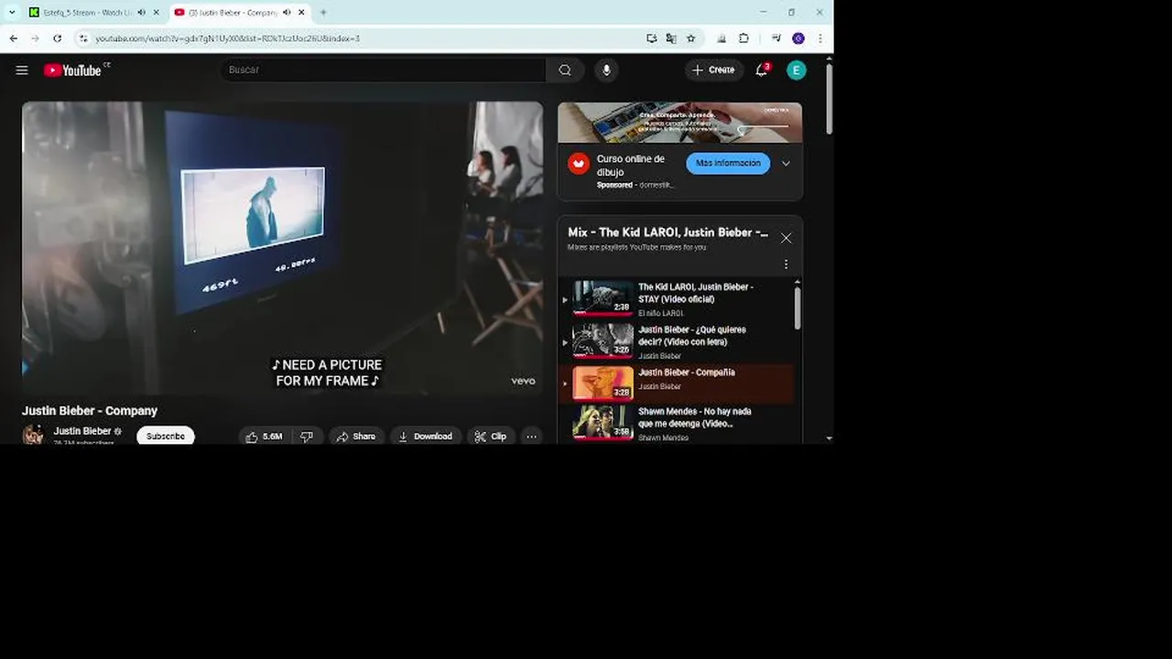Open Justin Bieber channel name link
The image size is (1172, 659).
click(82, 431)
